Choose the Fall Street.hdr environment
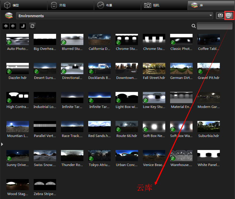The image size is (235, 199). [154, 69]
